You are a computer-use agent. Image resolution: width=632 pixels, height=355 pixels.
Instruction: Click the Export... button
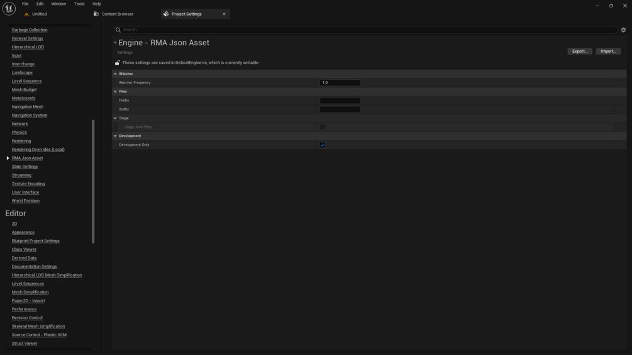[x=580, y=51]
